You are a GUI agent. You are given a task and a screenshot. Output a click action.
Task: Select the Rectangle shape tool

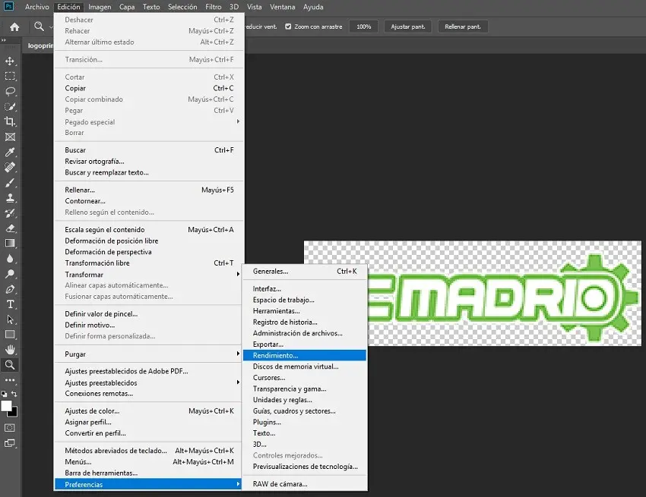point(10,335)
